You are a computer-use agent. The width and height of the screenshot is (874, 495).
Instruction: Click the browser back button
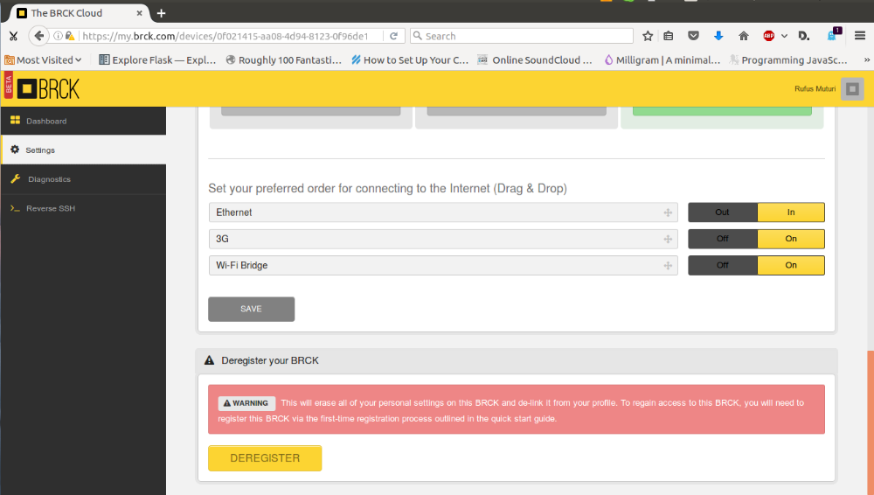pos(38,36)
